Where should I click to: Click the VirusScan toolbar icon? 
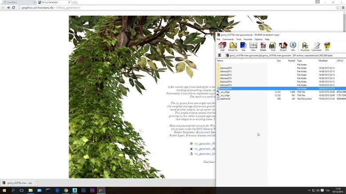click(x=305, y=47)
